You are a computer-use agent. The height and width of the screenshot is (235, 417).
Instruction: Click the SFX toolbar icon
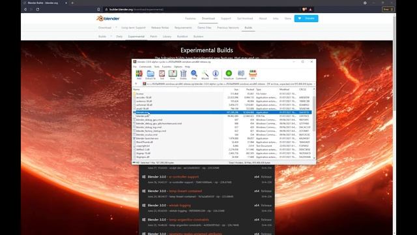coord(253,74)
